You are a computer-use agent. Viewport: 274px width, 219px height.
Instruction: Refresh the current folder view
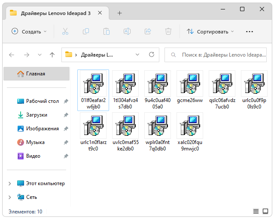[x=151, y=55]
